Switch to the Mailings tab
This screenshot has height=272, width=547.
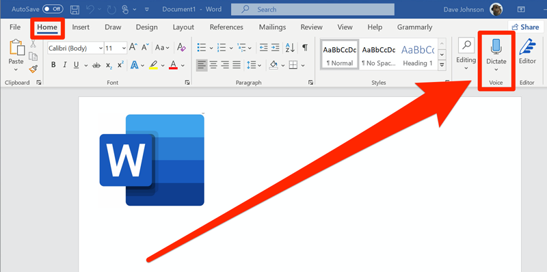click(x=272, y=27)
